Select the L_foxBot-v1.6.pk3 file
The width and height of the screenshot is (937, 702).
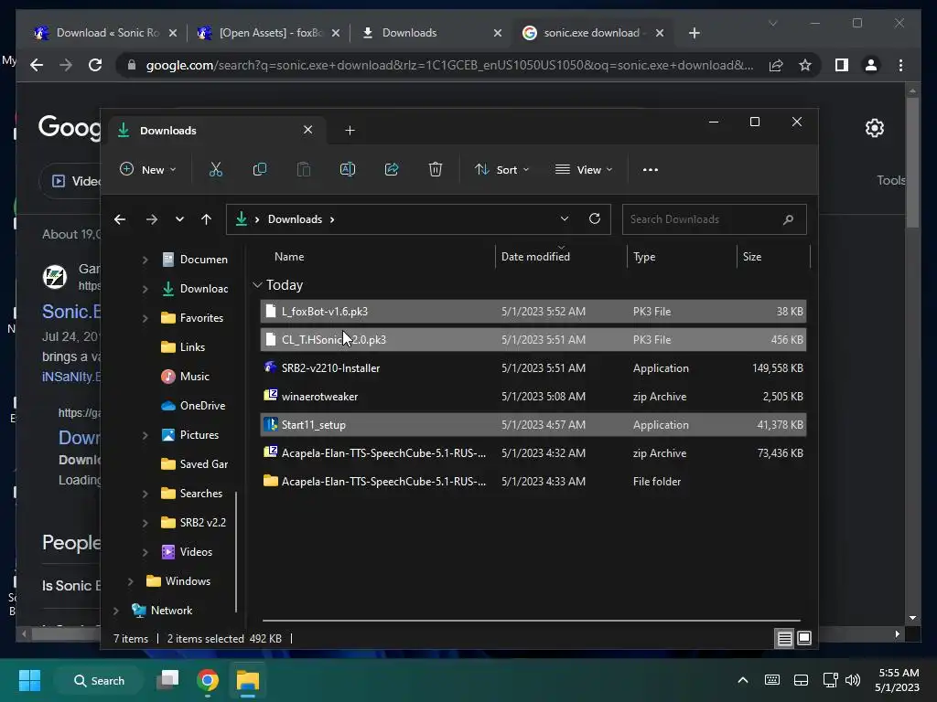533,312
